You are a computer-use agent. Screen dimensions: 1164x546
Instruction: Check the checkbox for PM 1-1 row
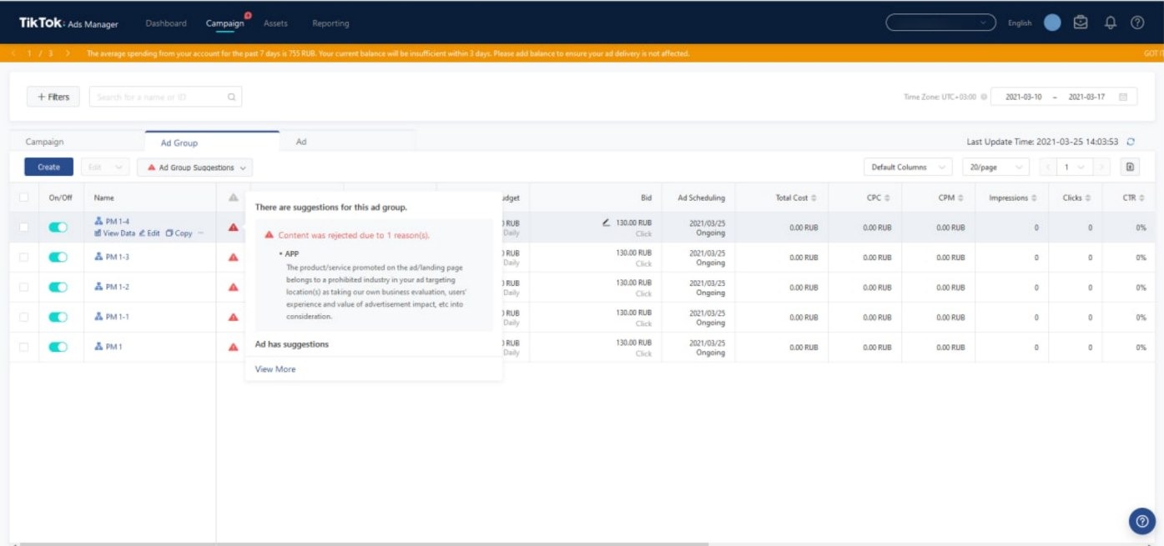24,317
